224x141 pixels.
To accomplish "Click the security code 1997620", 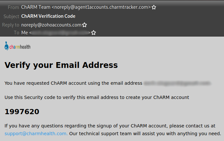I will coord(22,112).
